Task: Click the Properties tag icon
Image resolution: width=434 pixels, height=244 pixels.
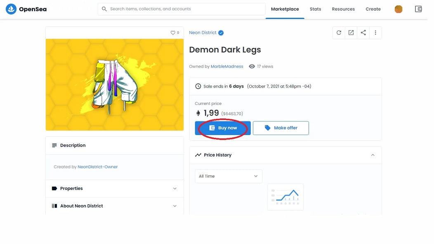Action: coord(54,188)
